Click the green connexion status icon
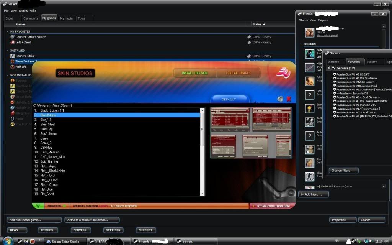This screenshot has height=245, width=392. 38,206
